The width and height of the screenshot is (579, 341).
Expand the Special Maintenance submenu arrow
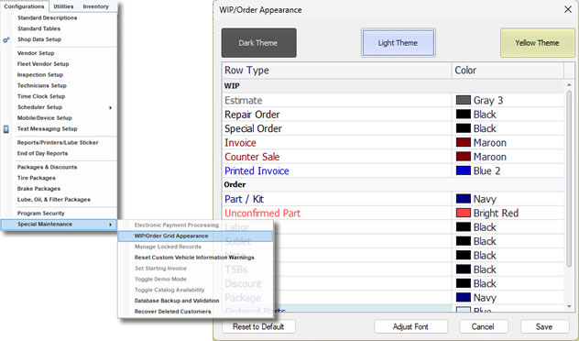point(110,225)
